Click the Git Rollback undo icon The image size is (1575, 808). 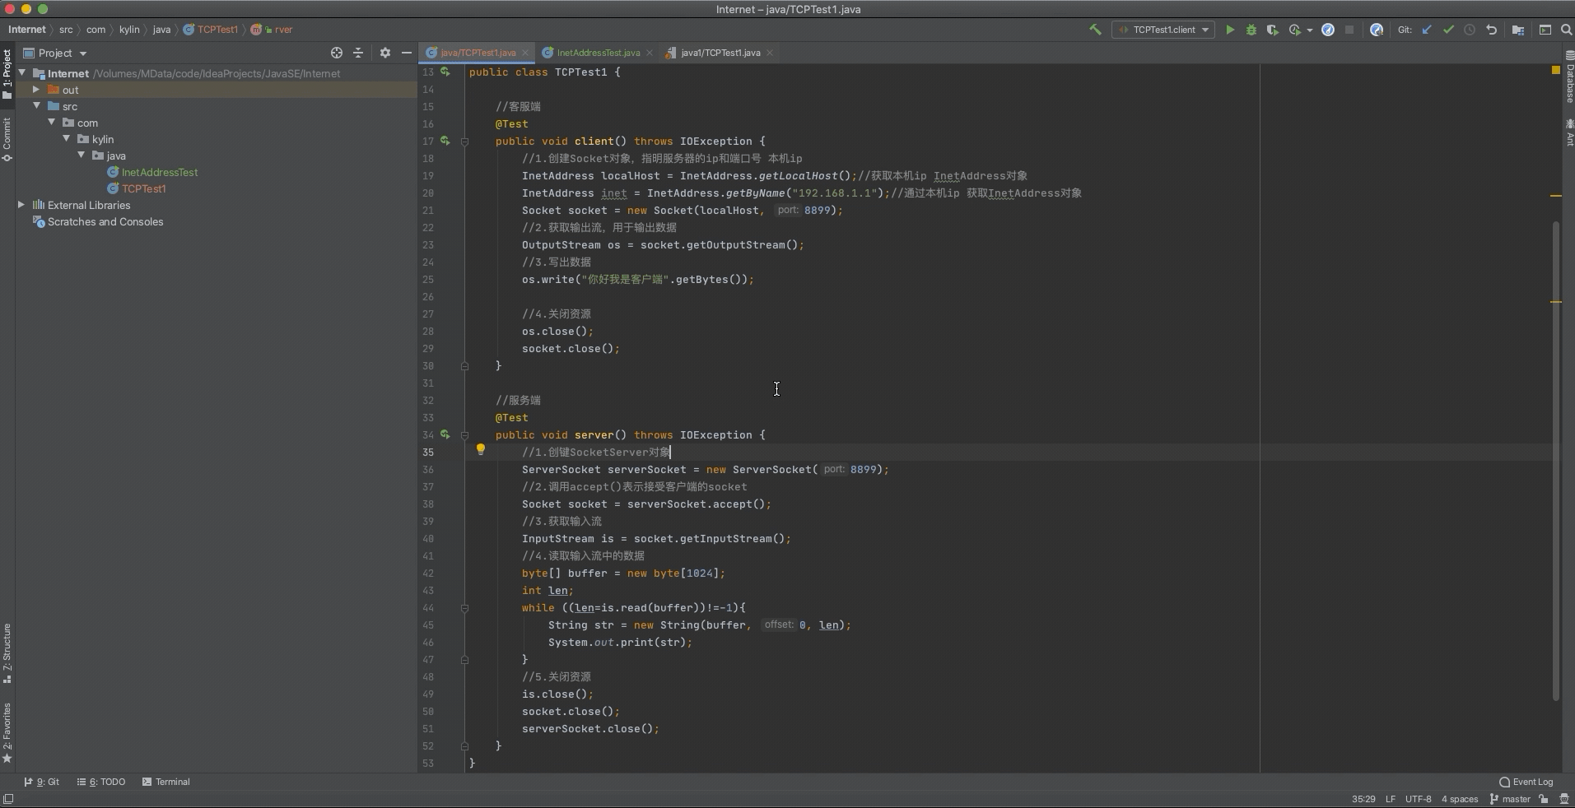tap(1491, 30)
